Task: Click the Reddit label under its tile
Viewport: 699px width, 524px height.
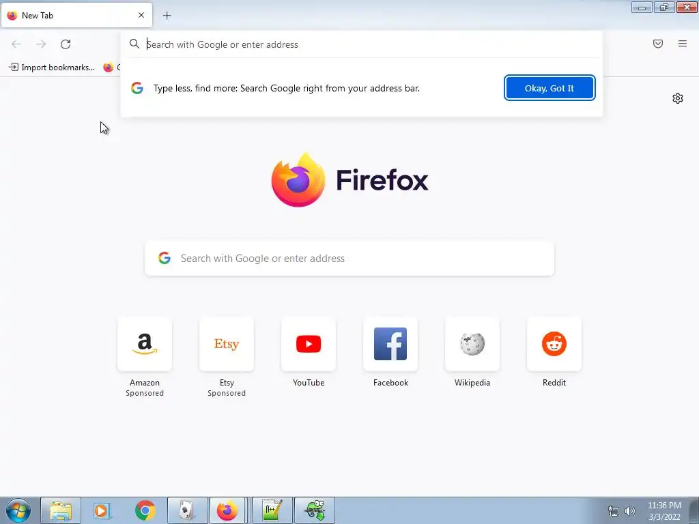Action: 554,383
